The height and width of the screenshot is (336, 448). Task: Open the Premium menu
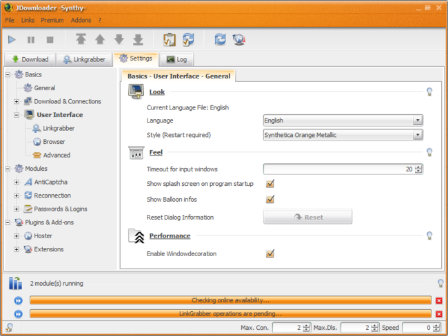[x=52, y=20]
